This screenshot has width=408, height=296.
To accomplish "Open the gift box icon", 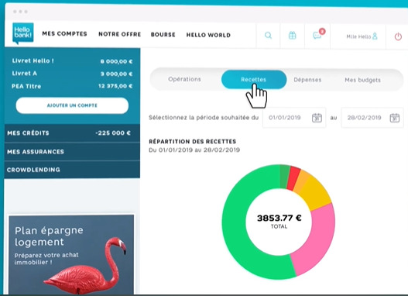I will click(292, 36).
